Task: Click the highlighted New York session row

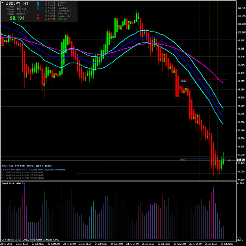Action: pyautogui.click(x=56, y=19)
